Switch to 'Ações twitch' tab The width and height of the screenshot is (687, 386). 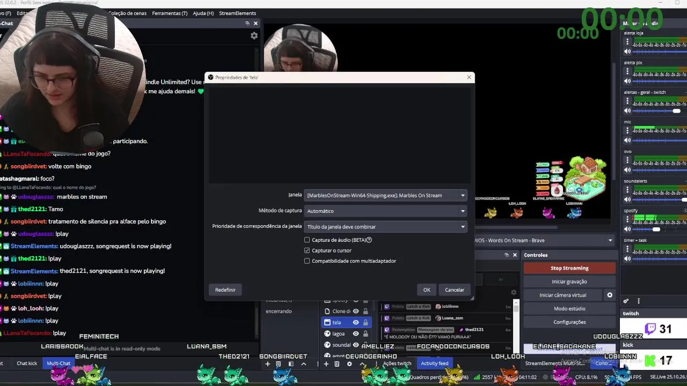[x=397, y=363]
